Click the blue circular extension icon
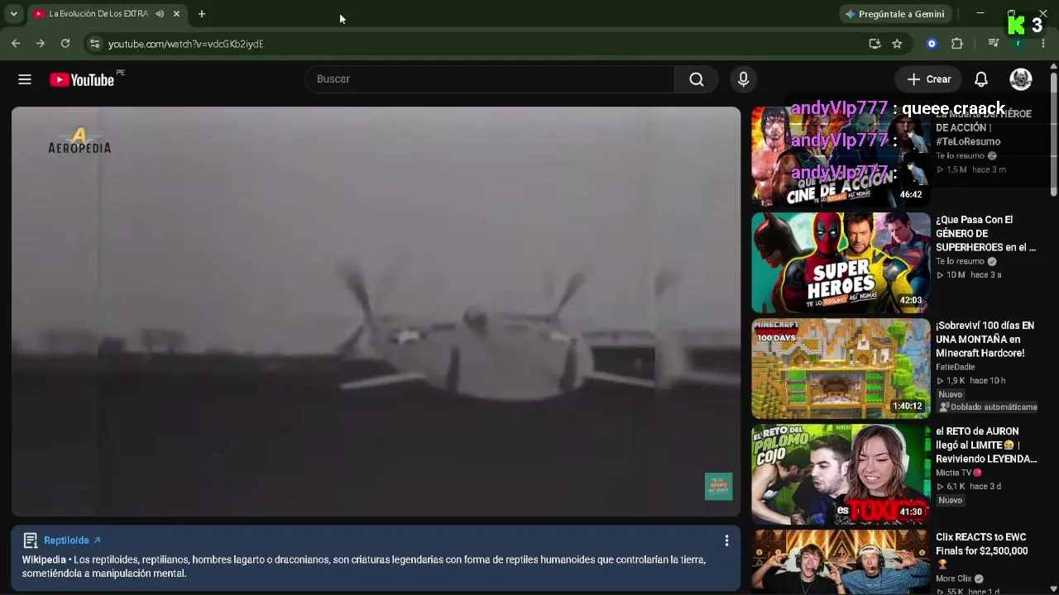Screen dimensions: 1059x595 tap(932, 44)
